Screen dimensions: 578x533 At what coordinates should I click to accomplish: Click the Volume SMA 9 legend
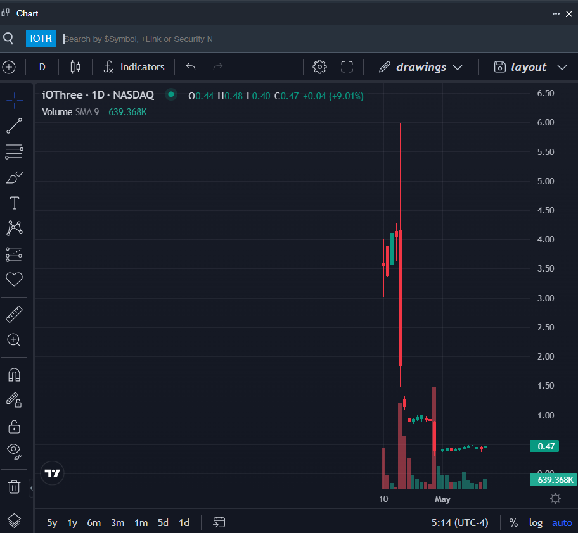pos(70,112)
